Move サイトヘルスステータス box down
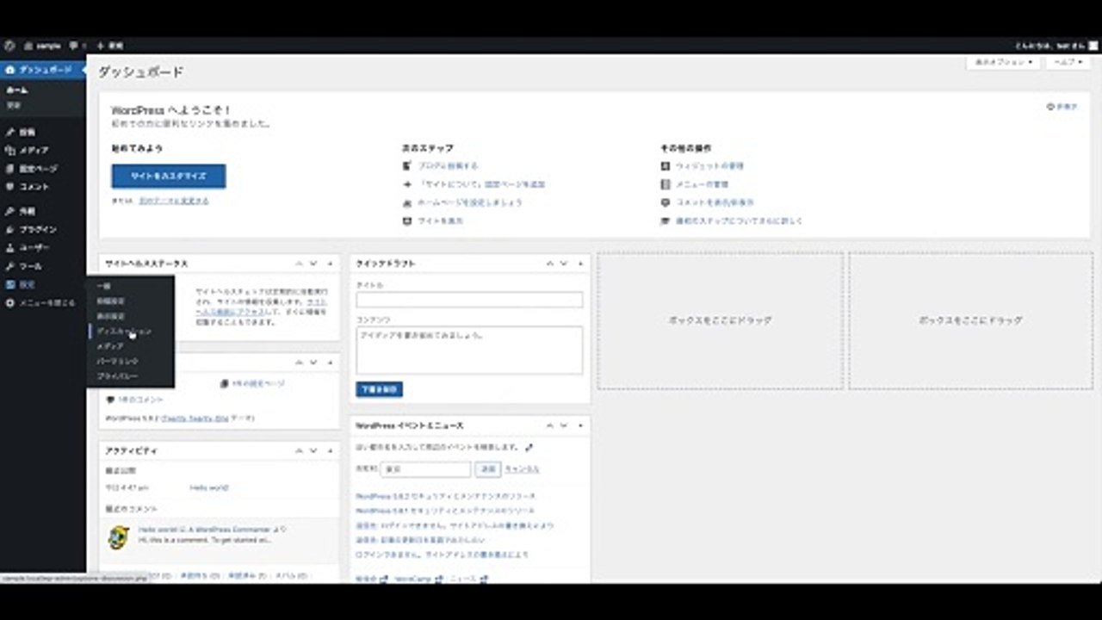The width and height of the screenshot is (1102, 620). [313, 263]
